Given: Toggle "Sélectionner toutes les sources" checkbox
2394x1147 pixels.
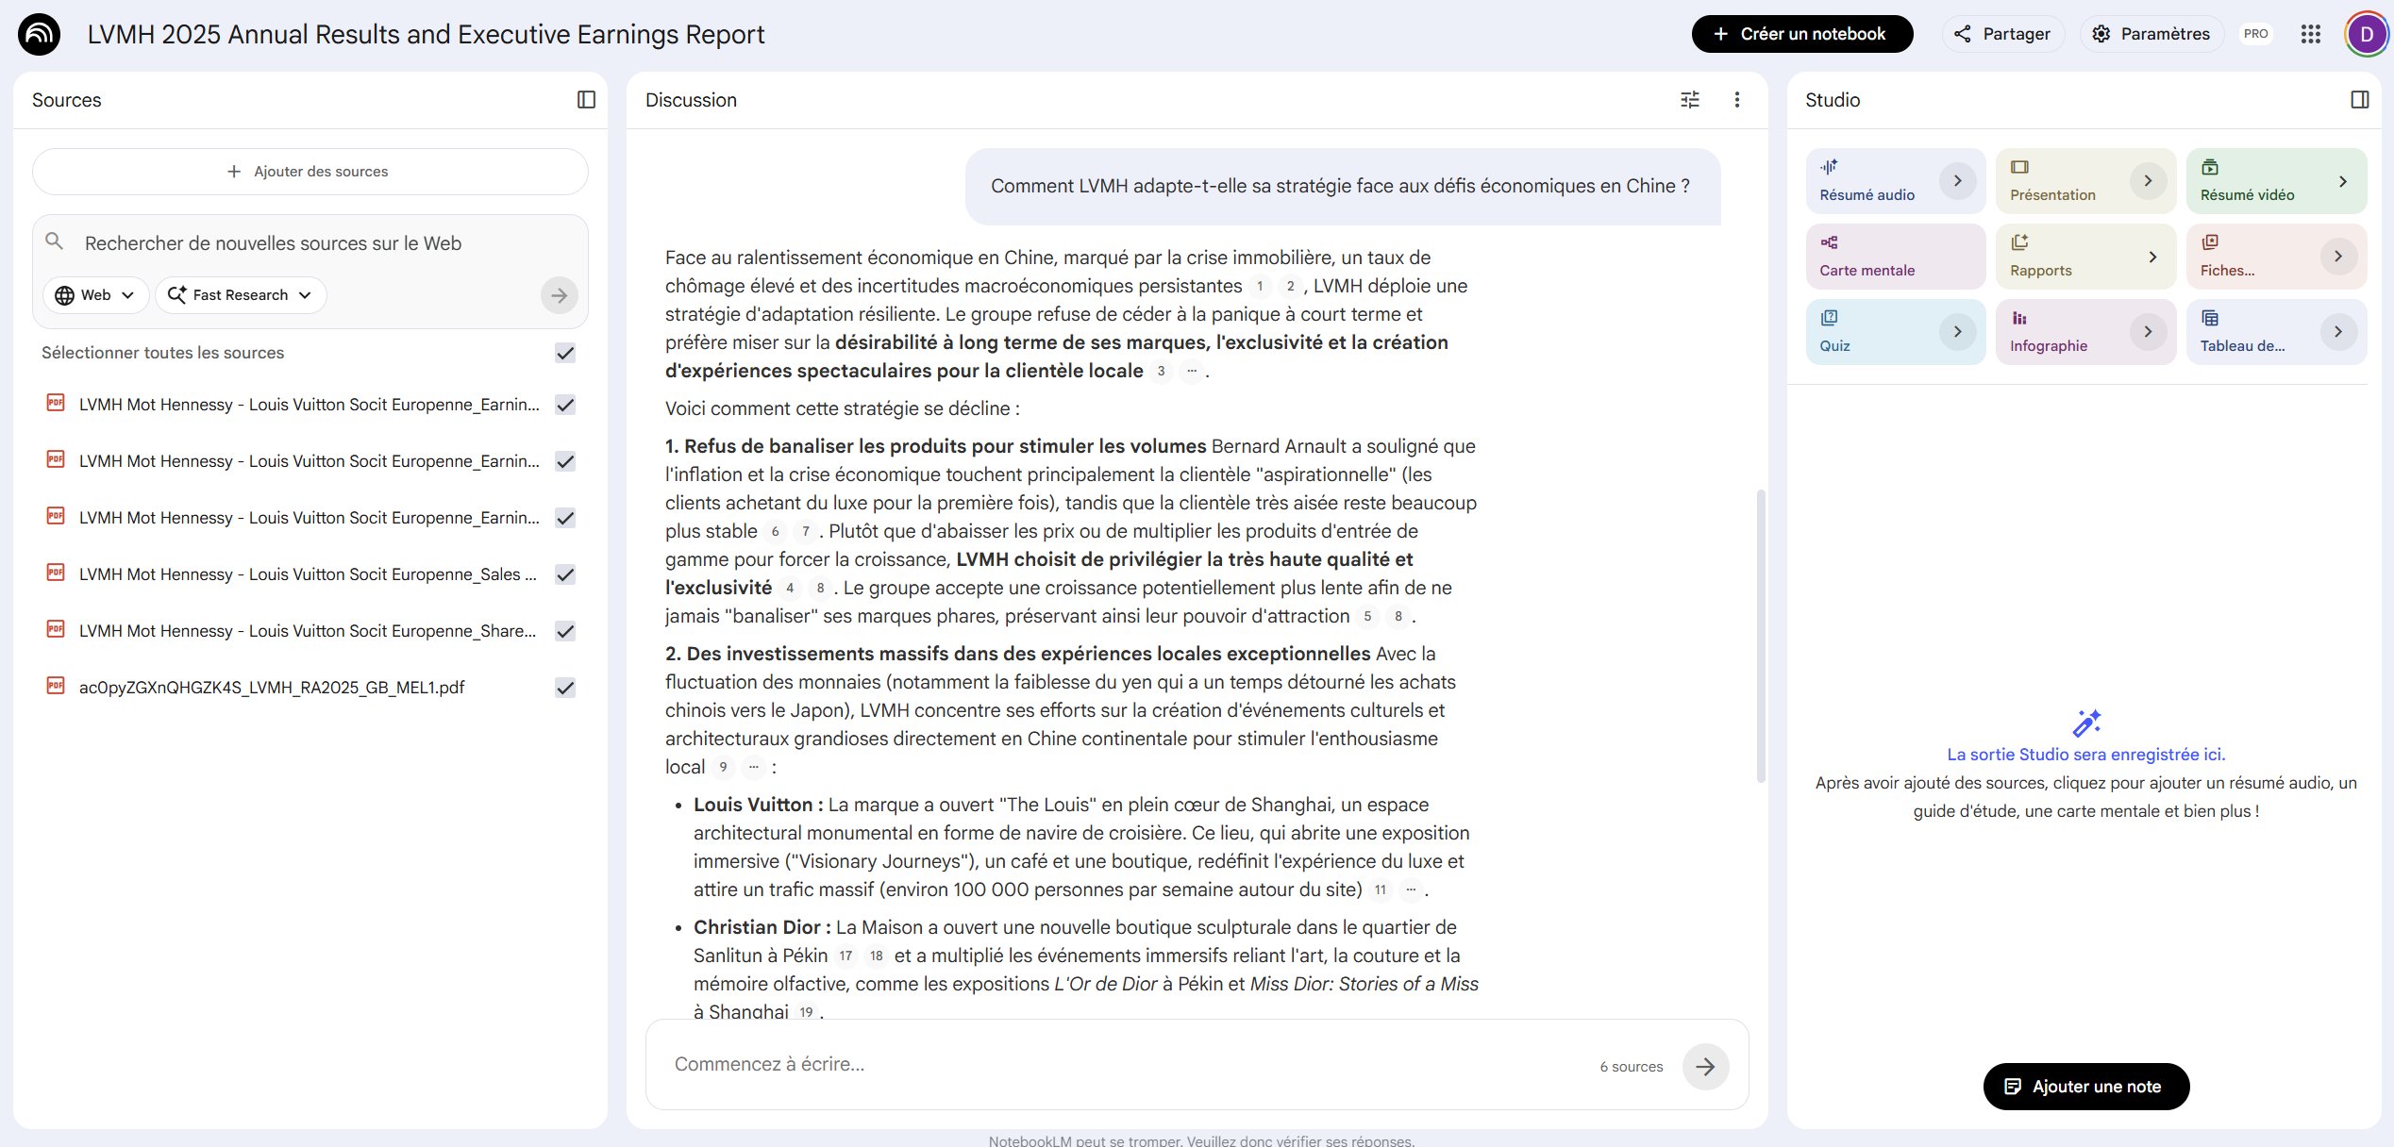Looking at the screenshot, I should (x=565, y=353).
